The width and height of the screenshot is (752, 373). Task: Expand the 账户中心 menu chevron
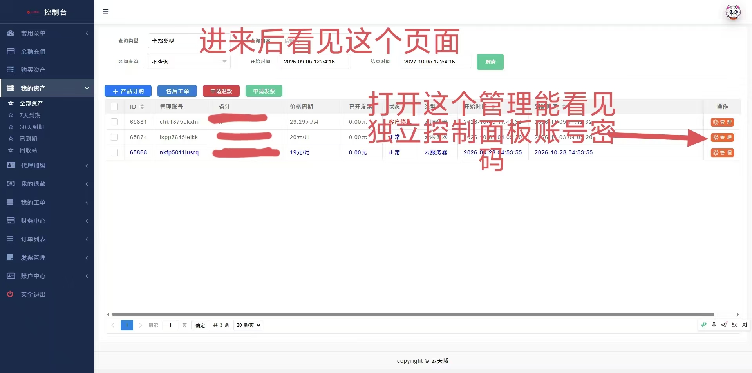tap(87, 276)
